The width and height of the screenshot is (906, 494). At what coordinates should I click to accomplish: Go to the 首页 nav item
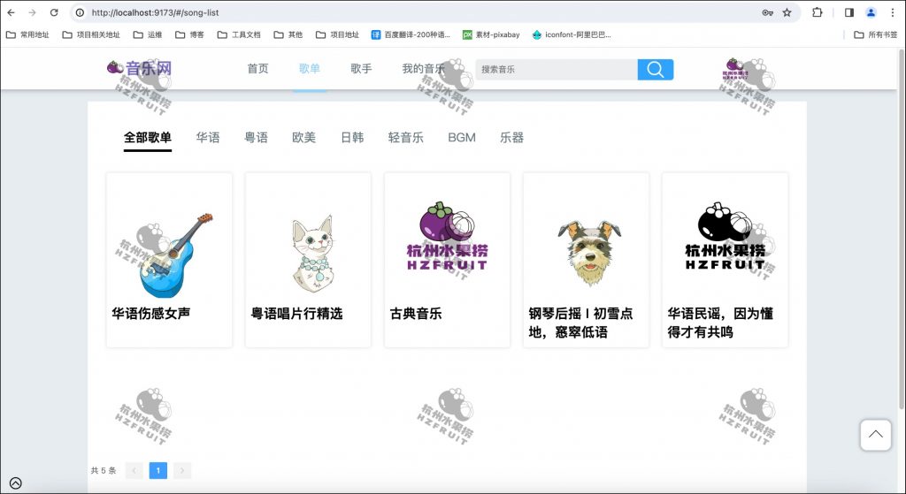pos(257,69)
